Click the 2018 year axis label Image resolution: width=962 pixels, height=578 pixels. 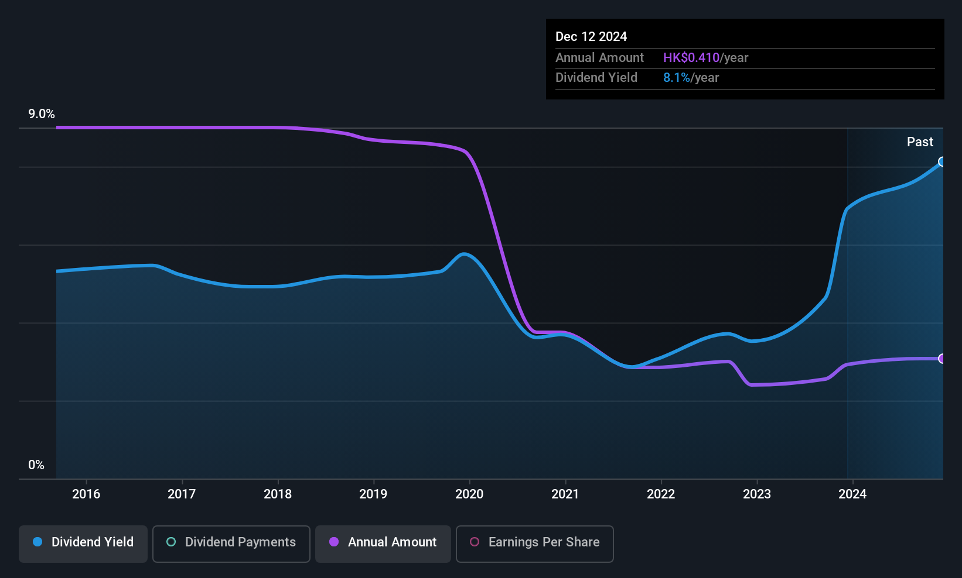(x=278, y=494)
